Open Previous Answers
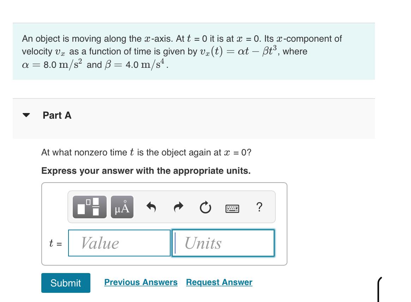Image resolution: width=411 pixels, height=302 pixels. (x=141, y=282)
